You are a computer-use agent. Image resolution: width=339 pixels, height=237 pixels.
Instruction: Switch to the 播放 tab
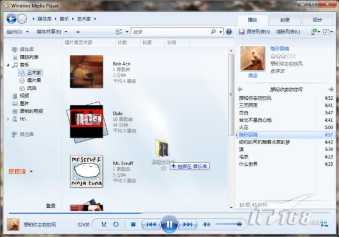pos(252,20)
